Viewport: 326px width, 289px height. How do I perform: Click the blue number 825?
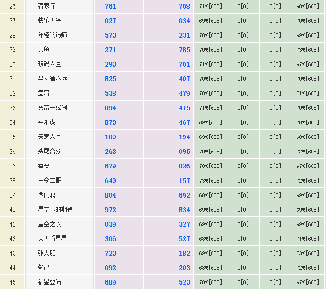click(x=111, y=79)
